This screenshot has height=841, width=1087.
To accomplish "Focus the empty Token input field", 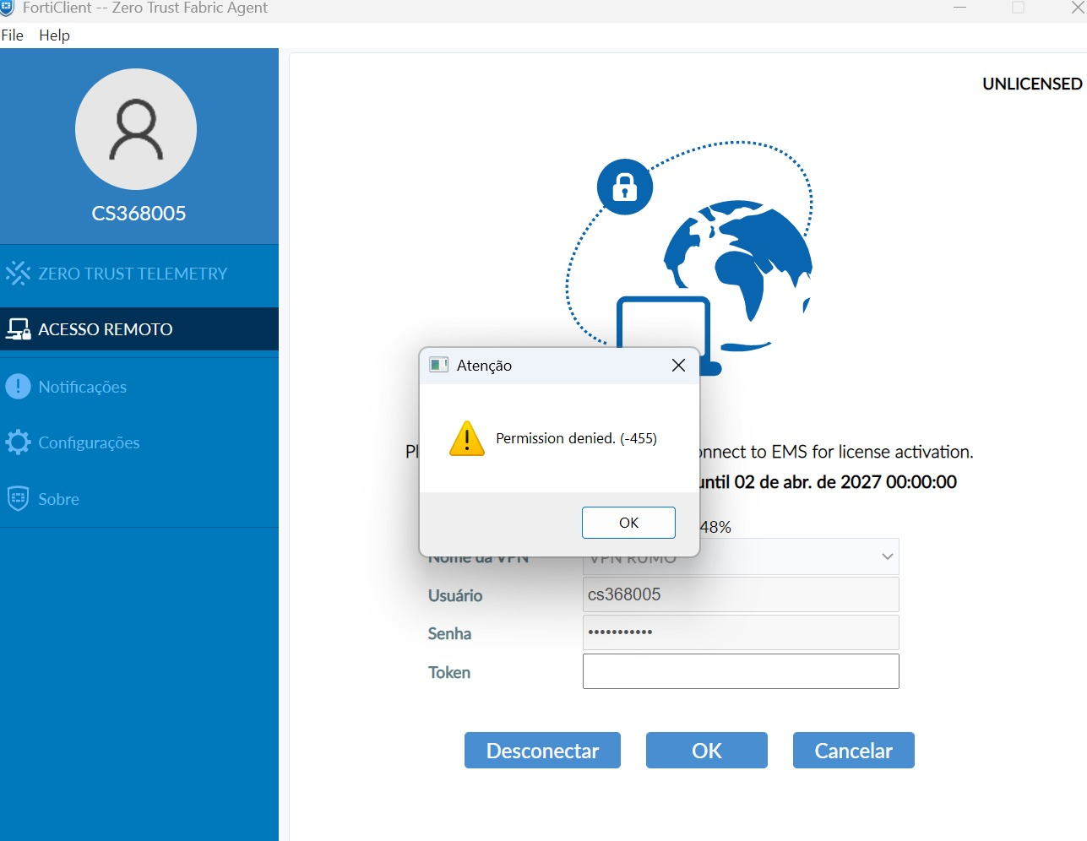I will [741, 671].
